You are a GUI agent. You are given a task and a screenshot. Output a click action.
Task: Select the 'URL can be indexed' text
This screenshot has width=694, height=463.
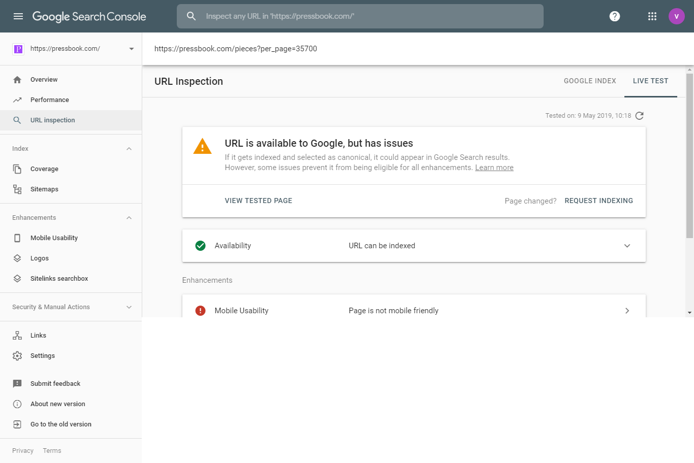coord(382,246)
